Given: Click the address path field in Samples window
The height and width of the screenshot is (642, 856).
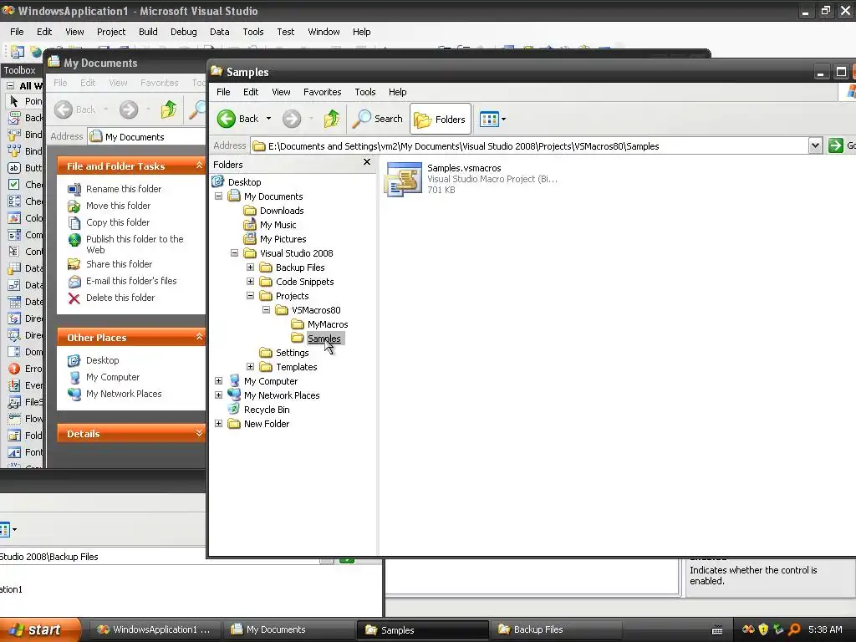Looking at the screenshot, I should coord(529,145).
